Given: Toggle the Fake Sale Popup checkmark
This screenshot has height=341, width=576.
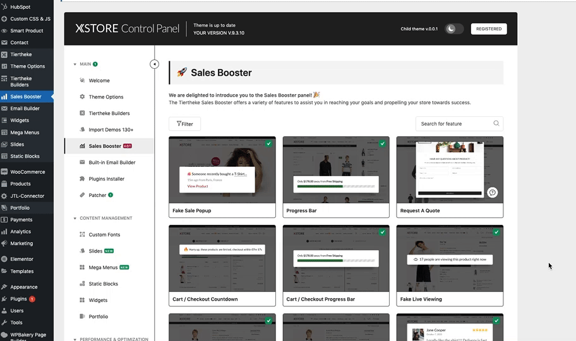Looking at the screenshot, I should 269,144.
